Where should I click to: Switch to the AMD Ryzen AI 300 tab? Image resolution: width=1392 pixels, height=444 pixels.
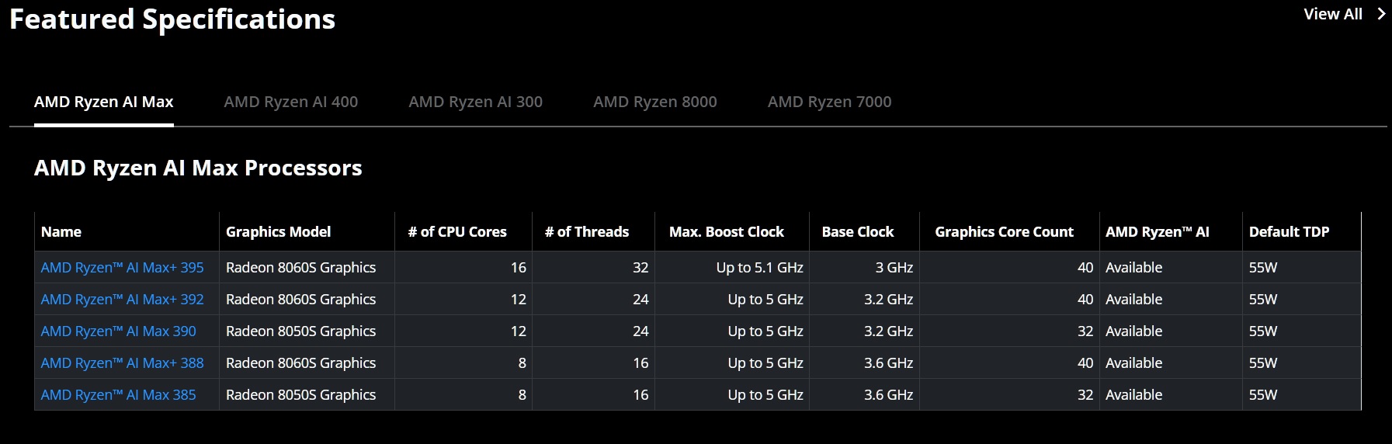(476, 102)
